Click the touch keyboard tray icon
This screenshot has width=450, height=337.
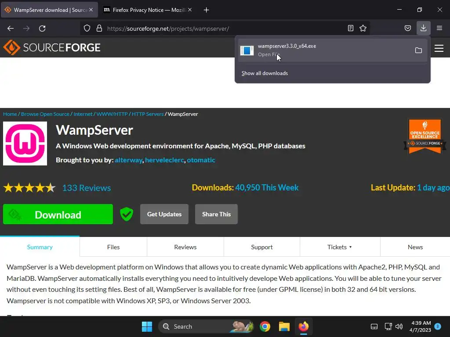[374, 326]
